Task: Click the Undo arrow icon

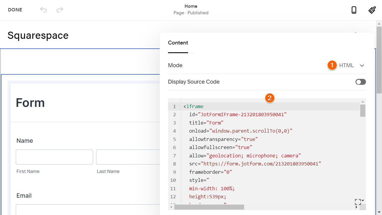Action: click(44, 10)
